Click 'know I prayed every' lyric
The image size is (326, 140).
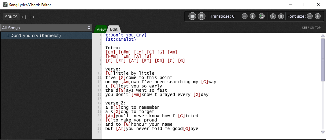(166, 94)
